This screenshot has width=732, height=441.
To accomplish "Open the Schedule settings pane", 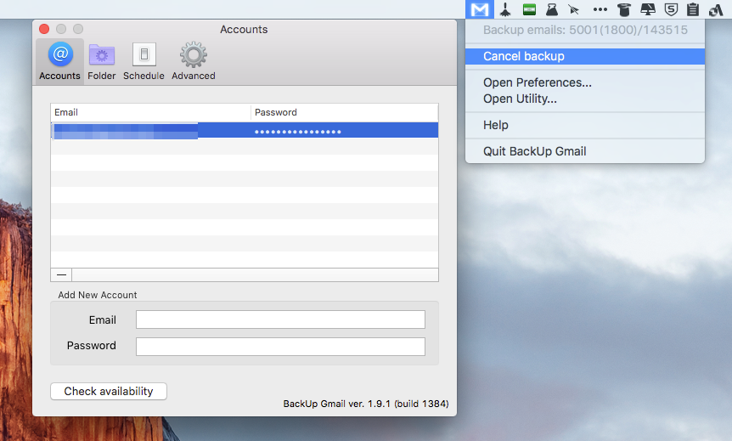I will [144, 61].
